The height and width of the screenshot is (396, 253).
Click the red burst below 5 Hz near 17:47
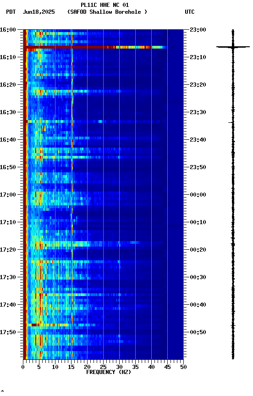33,325
